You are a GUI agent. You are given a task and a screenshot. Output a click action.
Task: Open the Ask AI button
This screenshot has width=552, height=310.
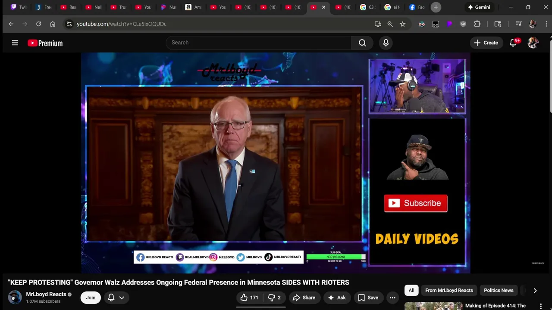pyautogui.click(x=337, y=298)
